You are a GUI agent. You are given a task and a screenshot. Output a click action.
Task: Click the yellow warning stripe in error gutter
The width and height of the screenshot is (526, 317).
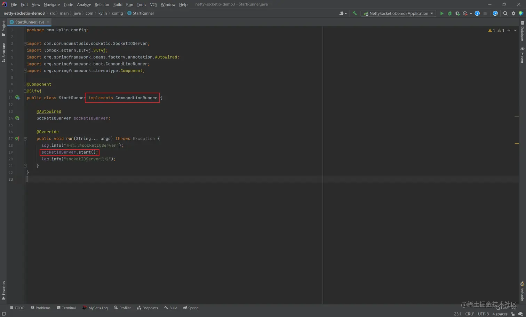click(517, 143)
